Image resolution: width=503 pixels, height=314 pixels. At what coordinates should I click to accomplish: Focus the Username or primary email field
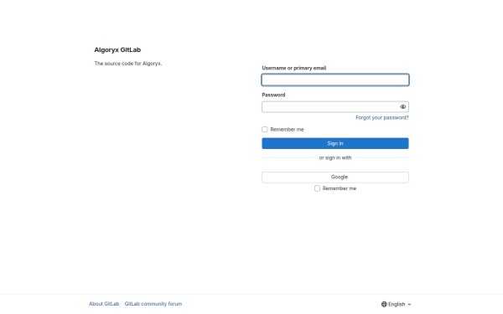tap(335, 80)
